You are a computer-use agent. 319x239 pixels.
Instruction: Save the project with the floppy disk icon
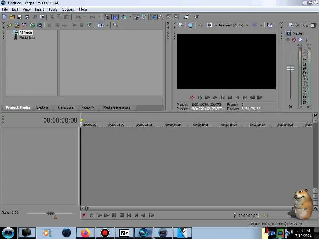pyautogui.click(x=20, y=17)
